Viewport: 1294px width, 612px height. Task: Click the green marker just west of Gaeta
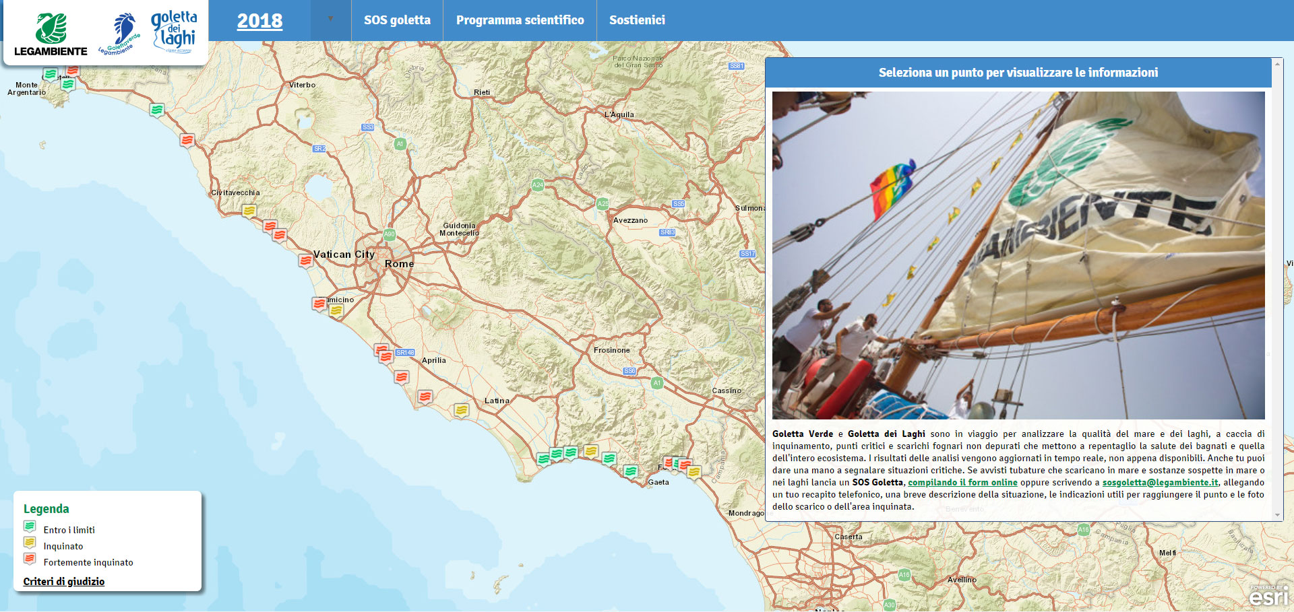pyautogui.click(x=631, y=471)
